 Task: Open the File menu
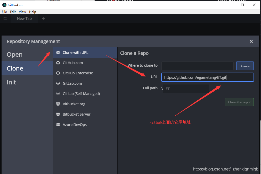pyautogui.click(x=4, y=12)
